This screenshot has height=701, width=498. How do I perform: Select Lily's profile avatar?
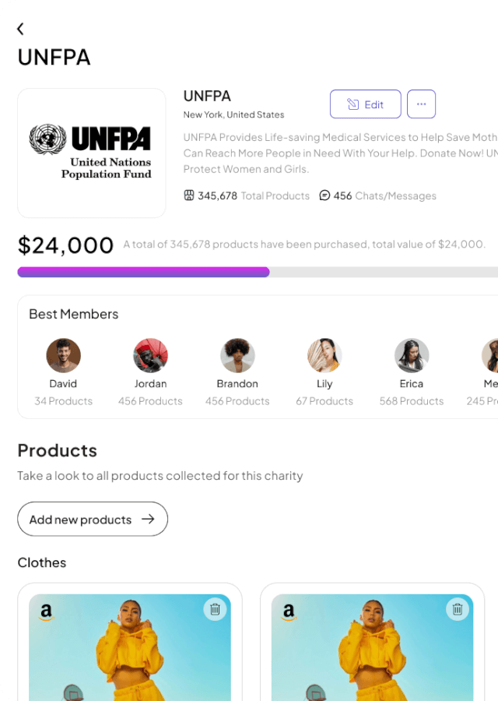(x=324, y=355)
